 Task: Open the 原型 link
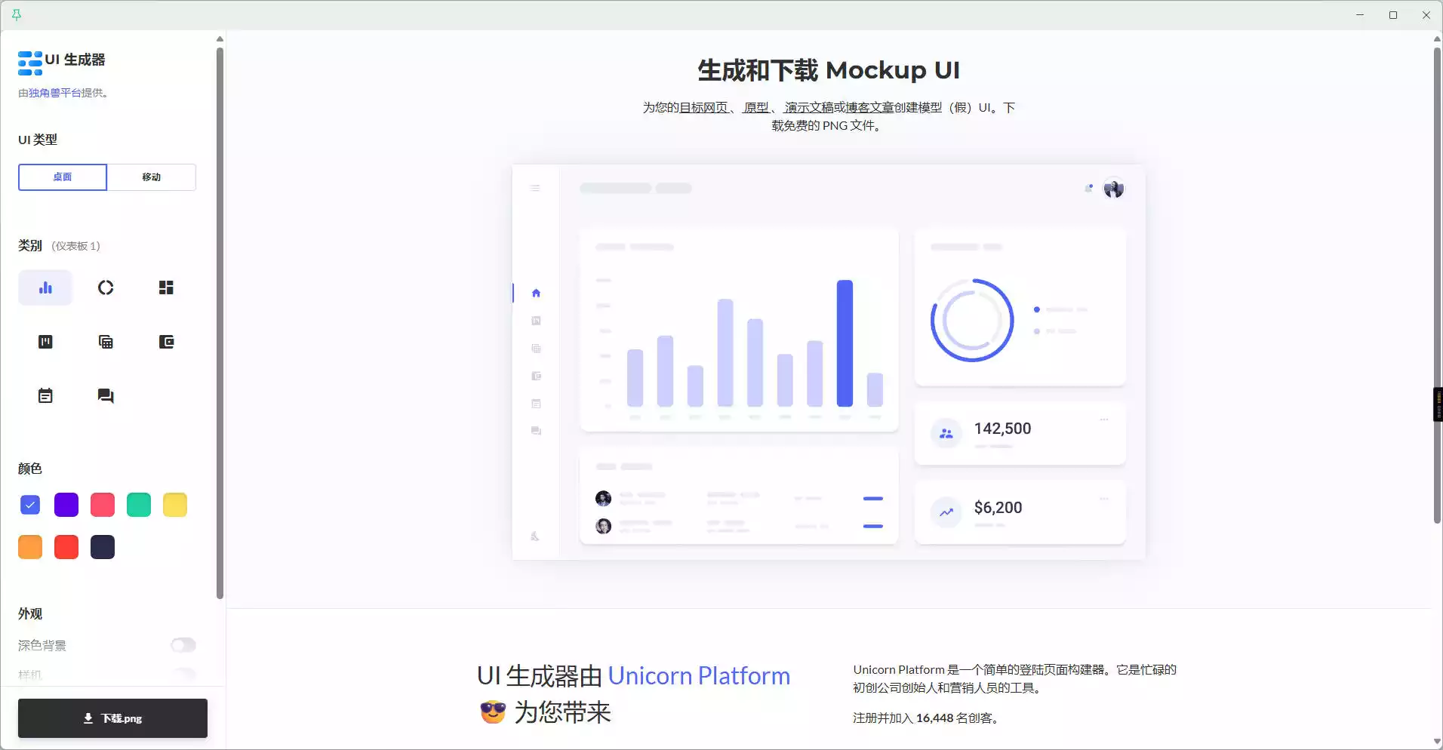point(756,107)
